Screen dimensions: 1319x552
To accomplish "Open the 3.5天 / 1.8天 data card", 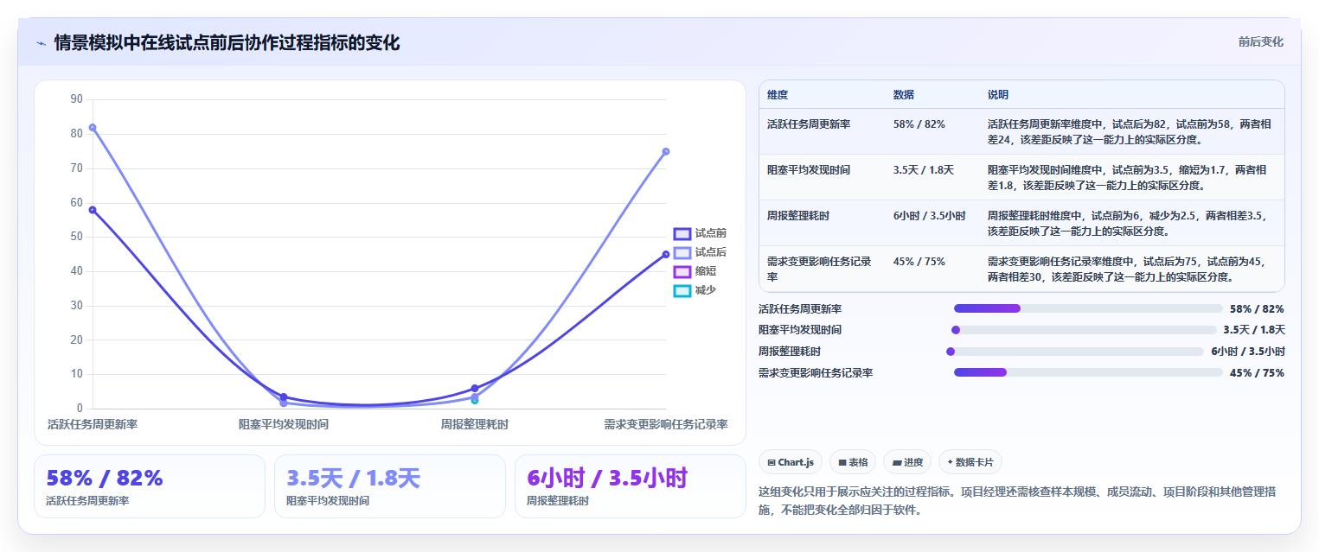I will click(390, 486).
